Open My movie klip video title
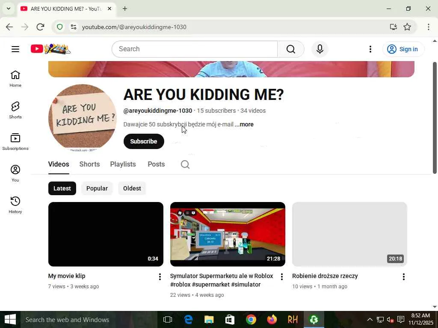438x328 pixels. 67,276
